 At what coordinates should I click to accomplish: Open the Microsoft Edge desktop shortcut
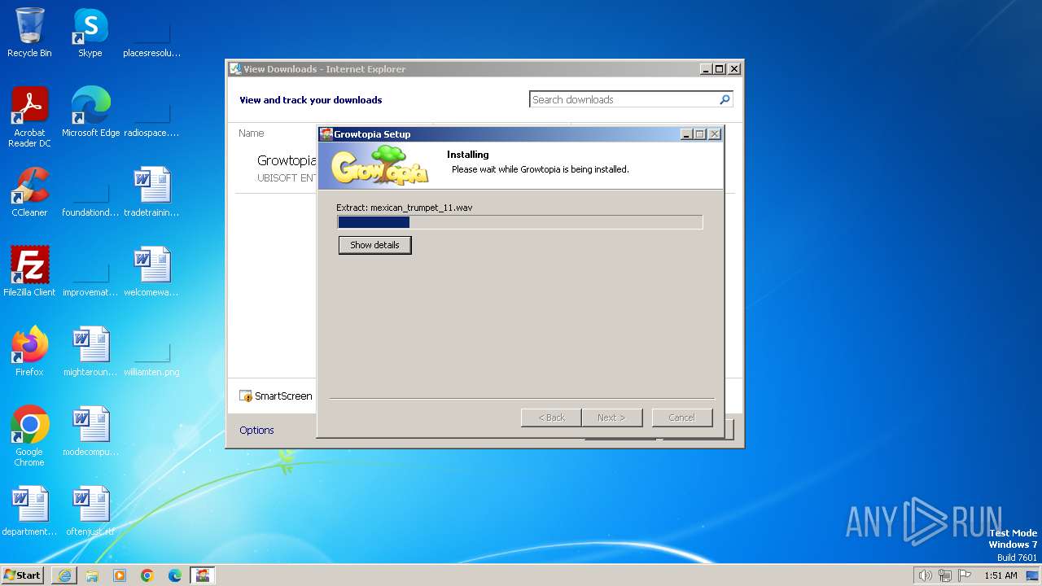(90, 112)
